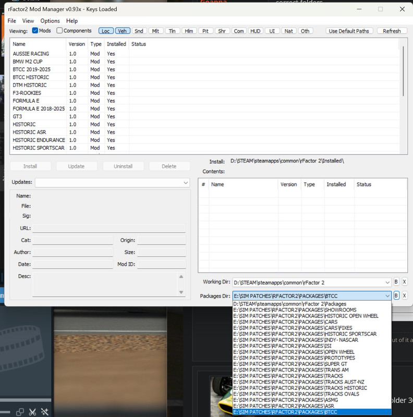
Task: Click the Refresh button
Action: click(x=392, y=31)
